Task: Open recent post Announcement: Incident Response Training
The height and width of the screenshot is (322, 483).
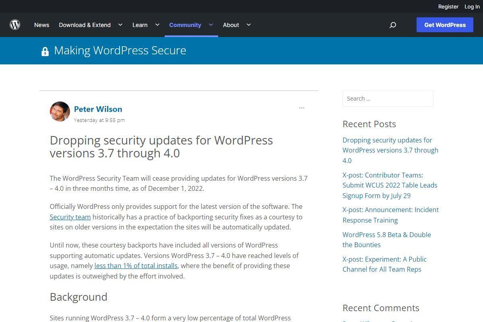Action: tap(391, 215)
